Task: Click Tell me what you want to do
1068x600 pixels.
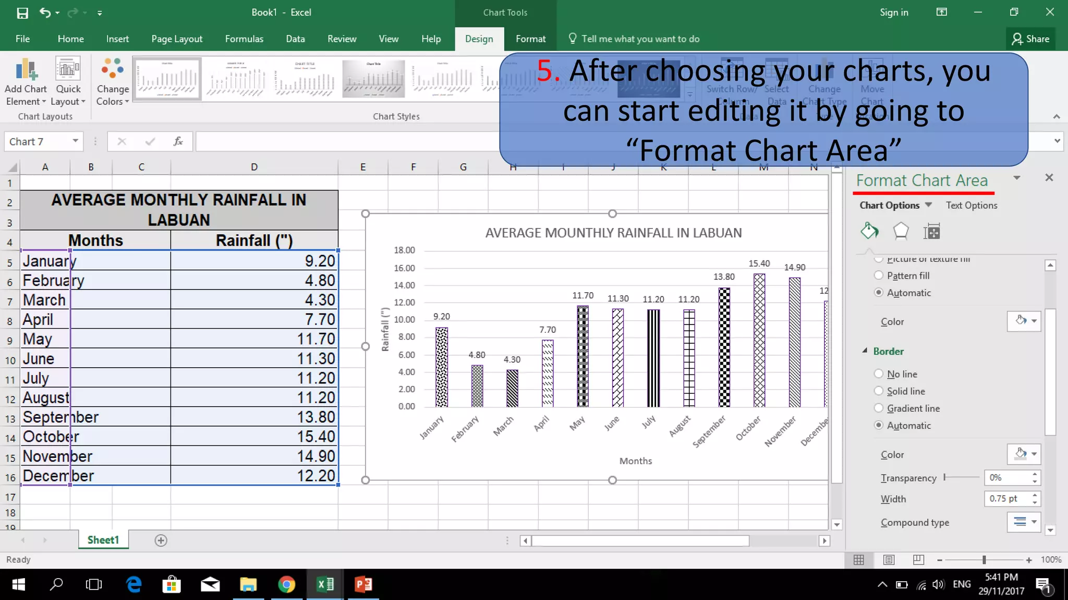Action: tap(640, 39)
